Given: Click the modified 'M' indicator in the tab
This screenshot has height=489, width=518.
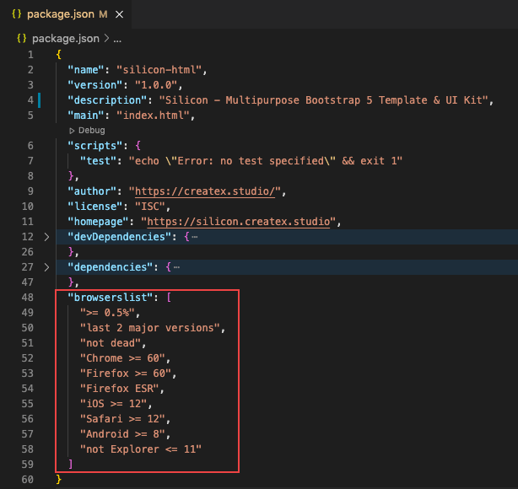Looking at the screenshot, I should pyautogui.click(x=103, y=14).
